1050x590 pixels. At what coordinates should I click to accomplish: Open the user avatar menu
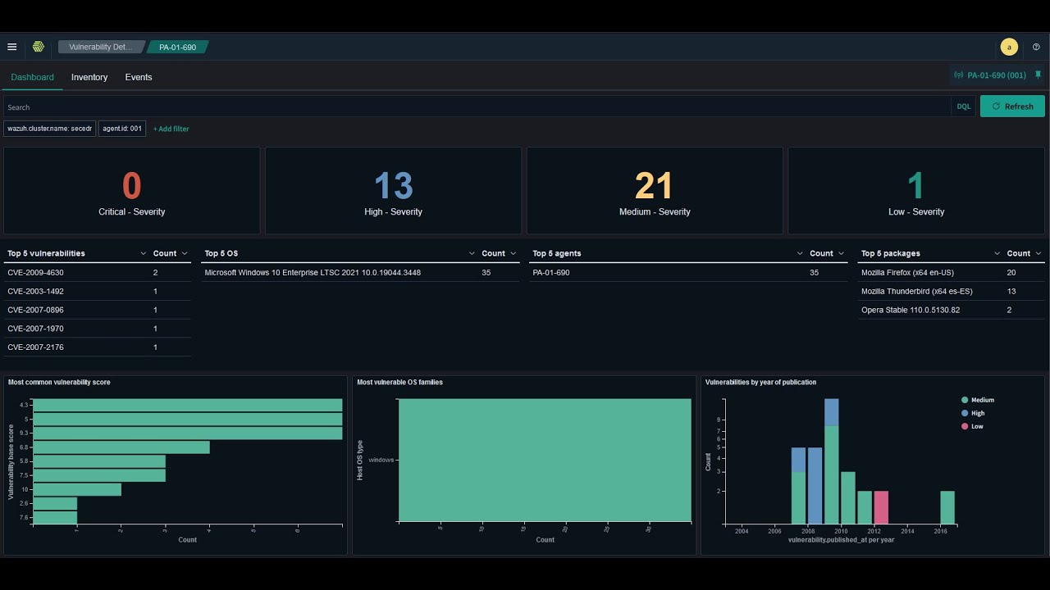point(1009,47)
